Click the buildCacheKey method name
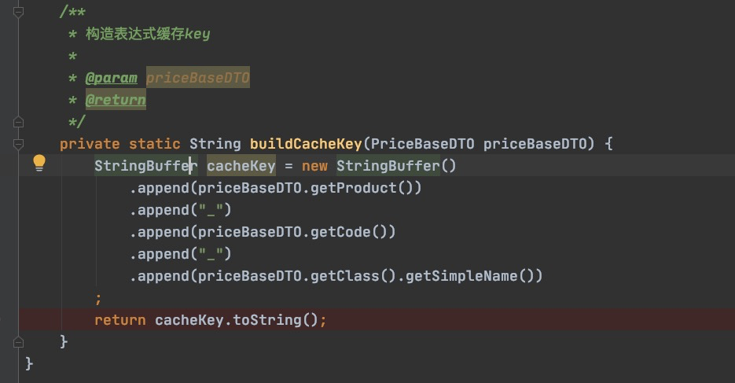Viewport: 735px width, 383px height. tap(306, 144)
